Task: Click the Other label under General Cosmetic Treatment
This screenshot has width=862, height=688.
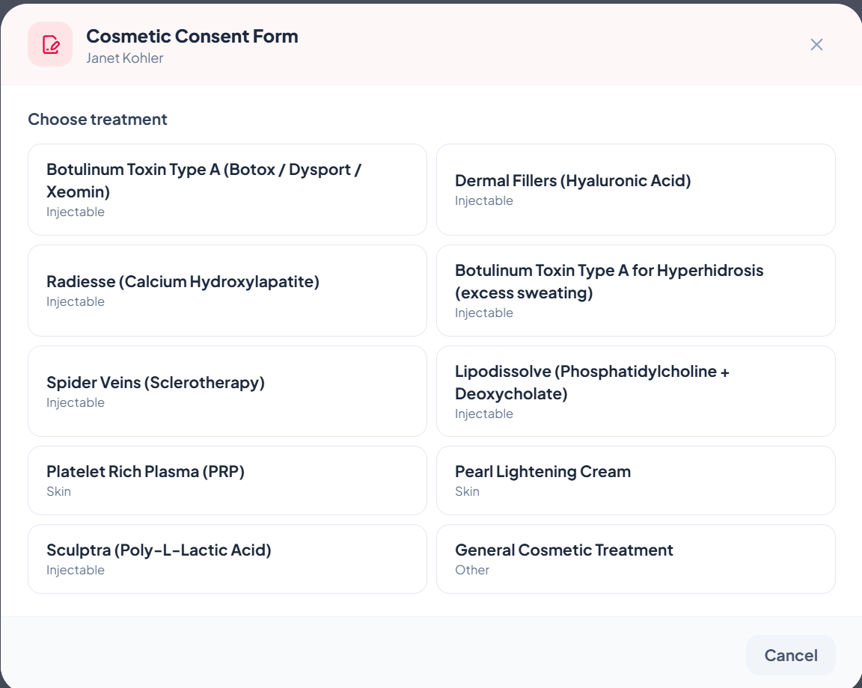Action: pyautogui.click(x=472, y=570)
